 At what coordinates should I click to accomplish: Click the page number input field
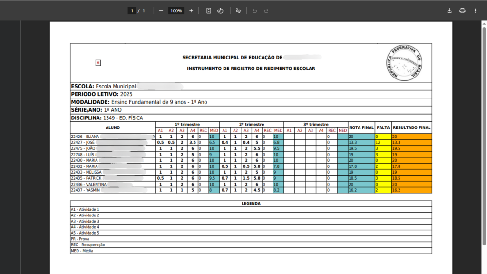(132, 10)
